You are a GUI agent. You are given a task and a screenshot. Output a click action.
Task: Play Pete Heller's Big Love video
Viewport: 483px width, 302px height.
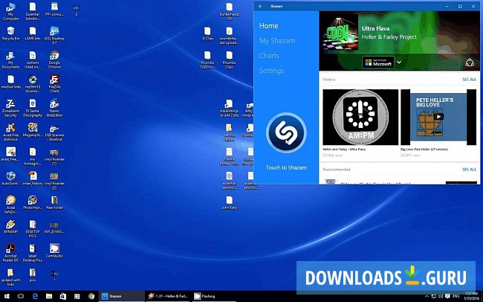point(438,118)
